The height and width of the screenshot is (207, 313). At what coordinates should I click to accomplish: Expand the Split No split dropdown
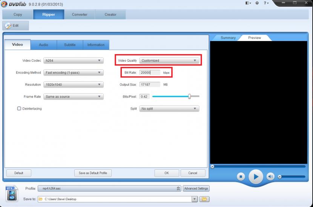pyautogui.click(x=169, y=108)
